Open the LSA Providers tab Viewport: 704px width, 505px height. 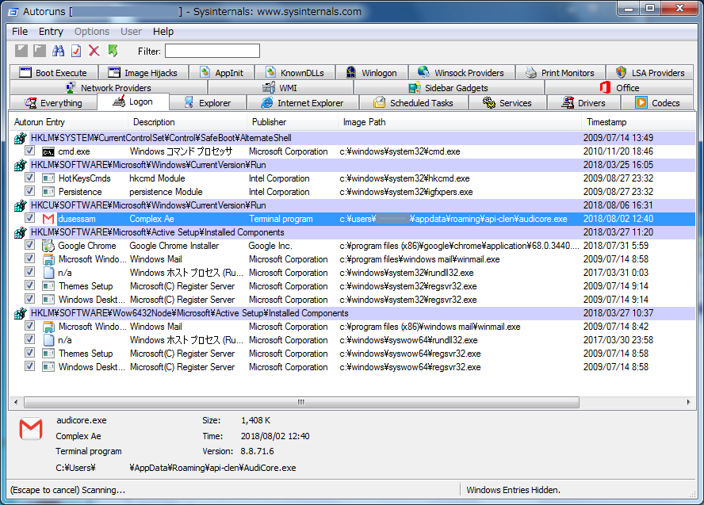[x=649, y=73]
